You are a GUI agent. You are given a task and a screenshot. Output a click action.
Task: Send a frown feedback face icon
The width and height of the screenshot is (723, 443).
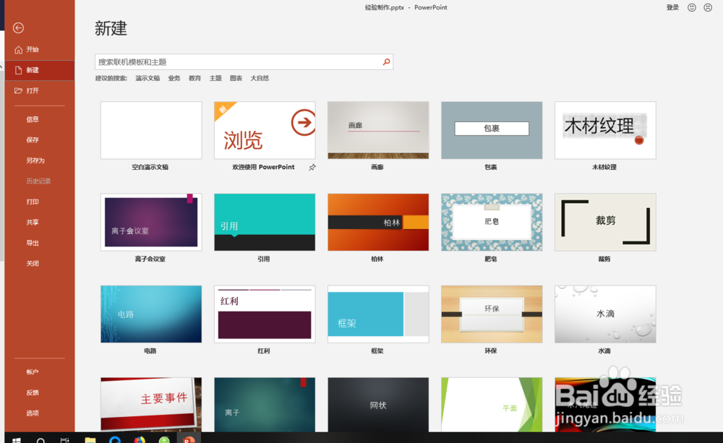click(x=708, y=7)
